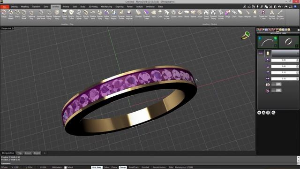Toggle Gumball in status bar
Screen dimensions: 300x169
[x=145, y=167]
